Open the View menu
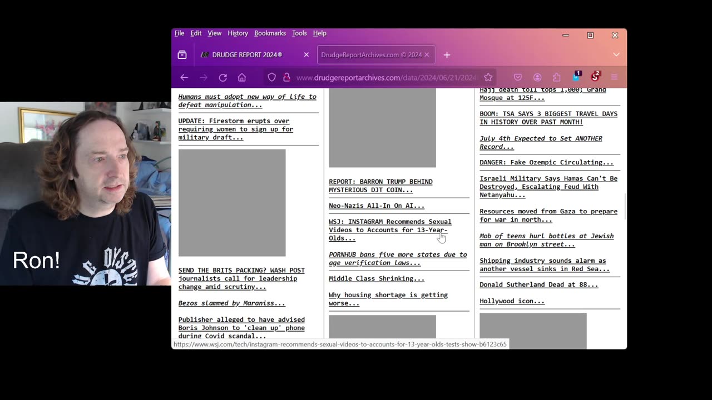The width and height of the screenshot is (712, 400). coord(214,33)
